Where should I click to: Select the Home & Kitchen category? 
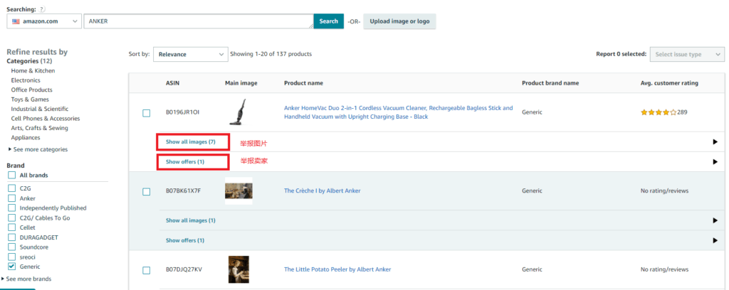click(33, 71)
